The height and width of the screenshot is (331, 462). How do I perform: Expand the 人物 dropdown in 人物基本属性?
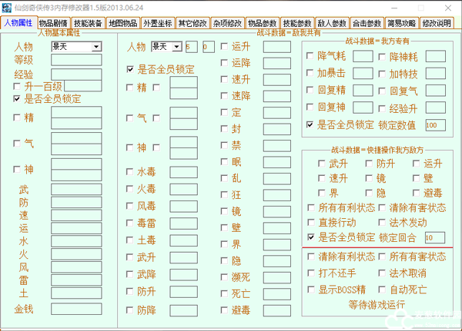(95, 47)
